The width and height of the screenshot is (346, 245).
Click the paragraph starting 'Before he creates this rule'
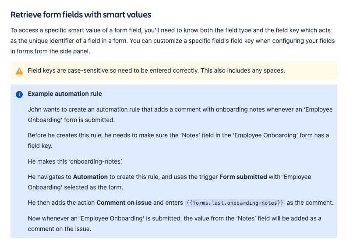click(x=178, y=140)
